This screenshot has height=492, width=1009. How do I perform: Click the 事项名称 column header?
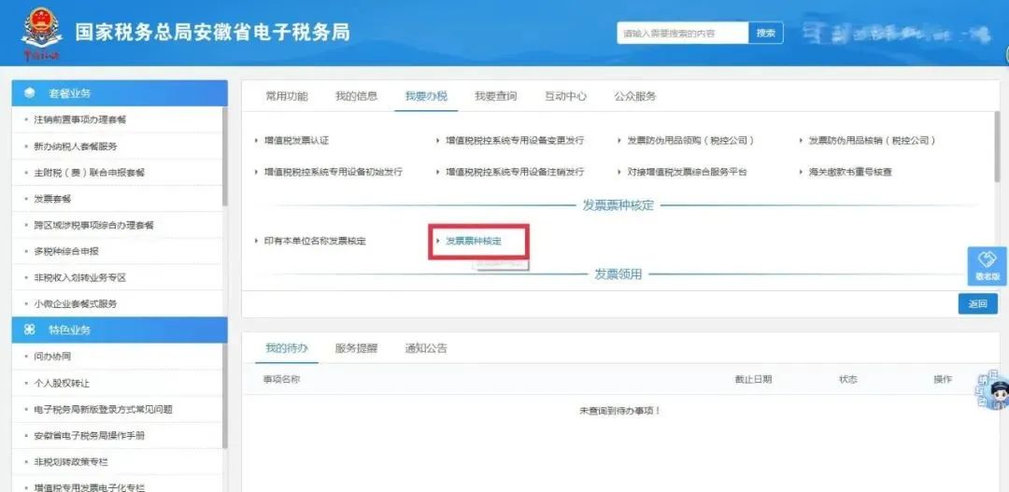point(282,379)
